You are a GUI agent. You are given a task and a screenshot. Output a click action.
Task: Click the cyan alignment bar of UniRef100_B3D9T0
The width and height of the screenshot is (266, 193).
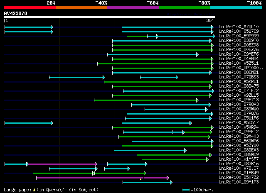(x=162, y=41)
